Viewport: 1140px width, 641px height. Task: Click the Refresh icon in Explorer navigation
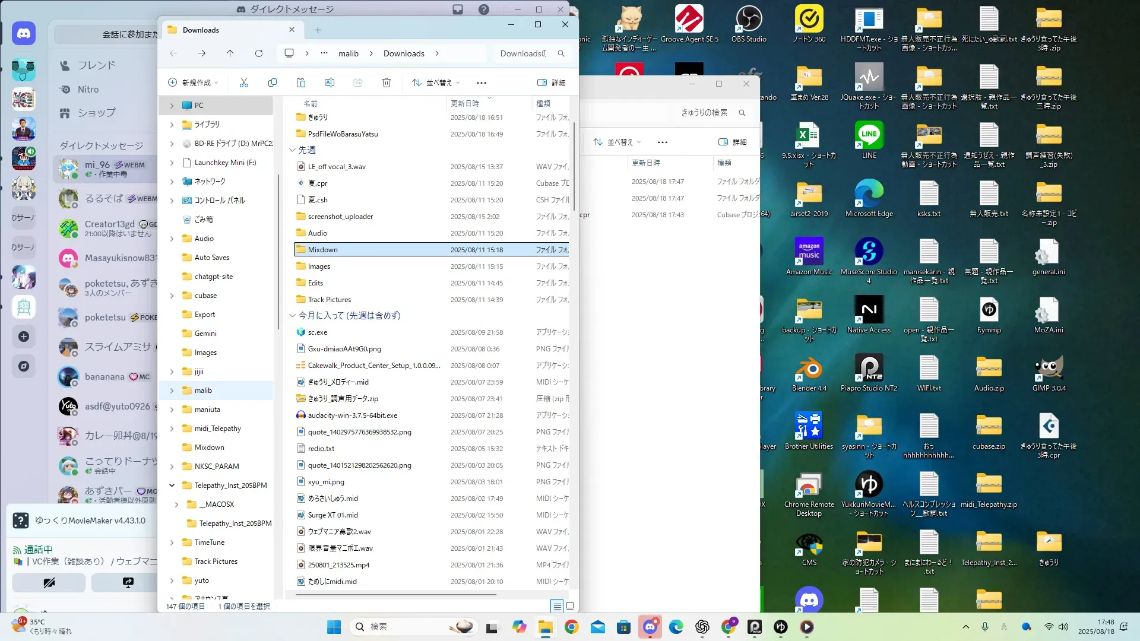pos(259,53)
